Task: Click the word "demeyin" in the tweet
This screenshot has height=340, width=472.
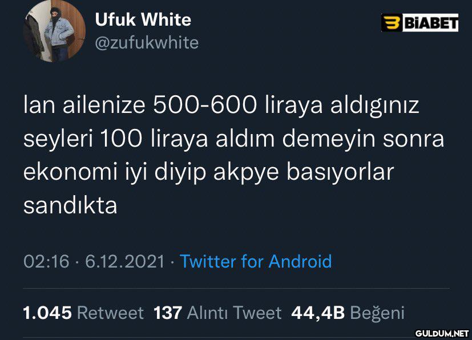Action: [328, 140]
